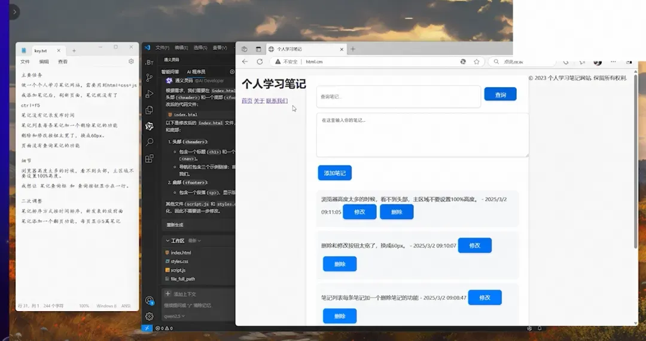Click the 添加笔记 button
The height and width of the screenshot is (341, 646).
tap(334, 173)
